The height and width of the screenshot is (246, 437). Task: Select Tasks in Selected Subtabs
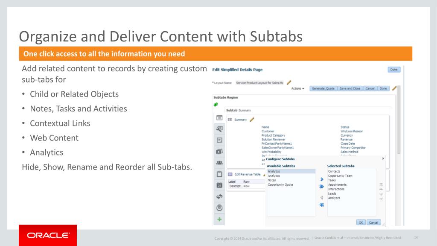(x=332, y=180)
